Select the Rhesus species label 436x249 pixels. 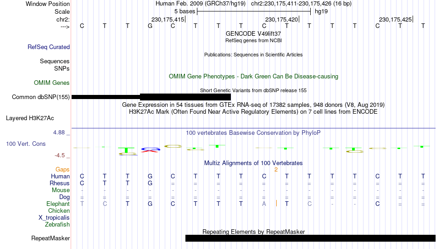(60, 183)
